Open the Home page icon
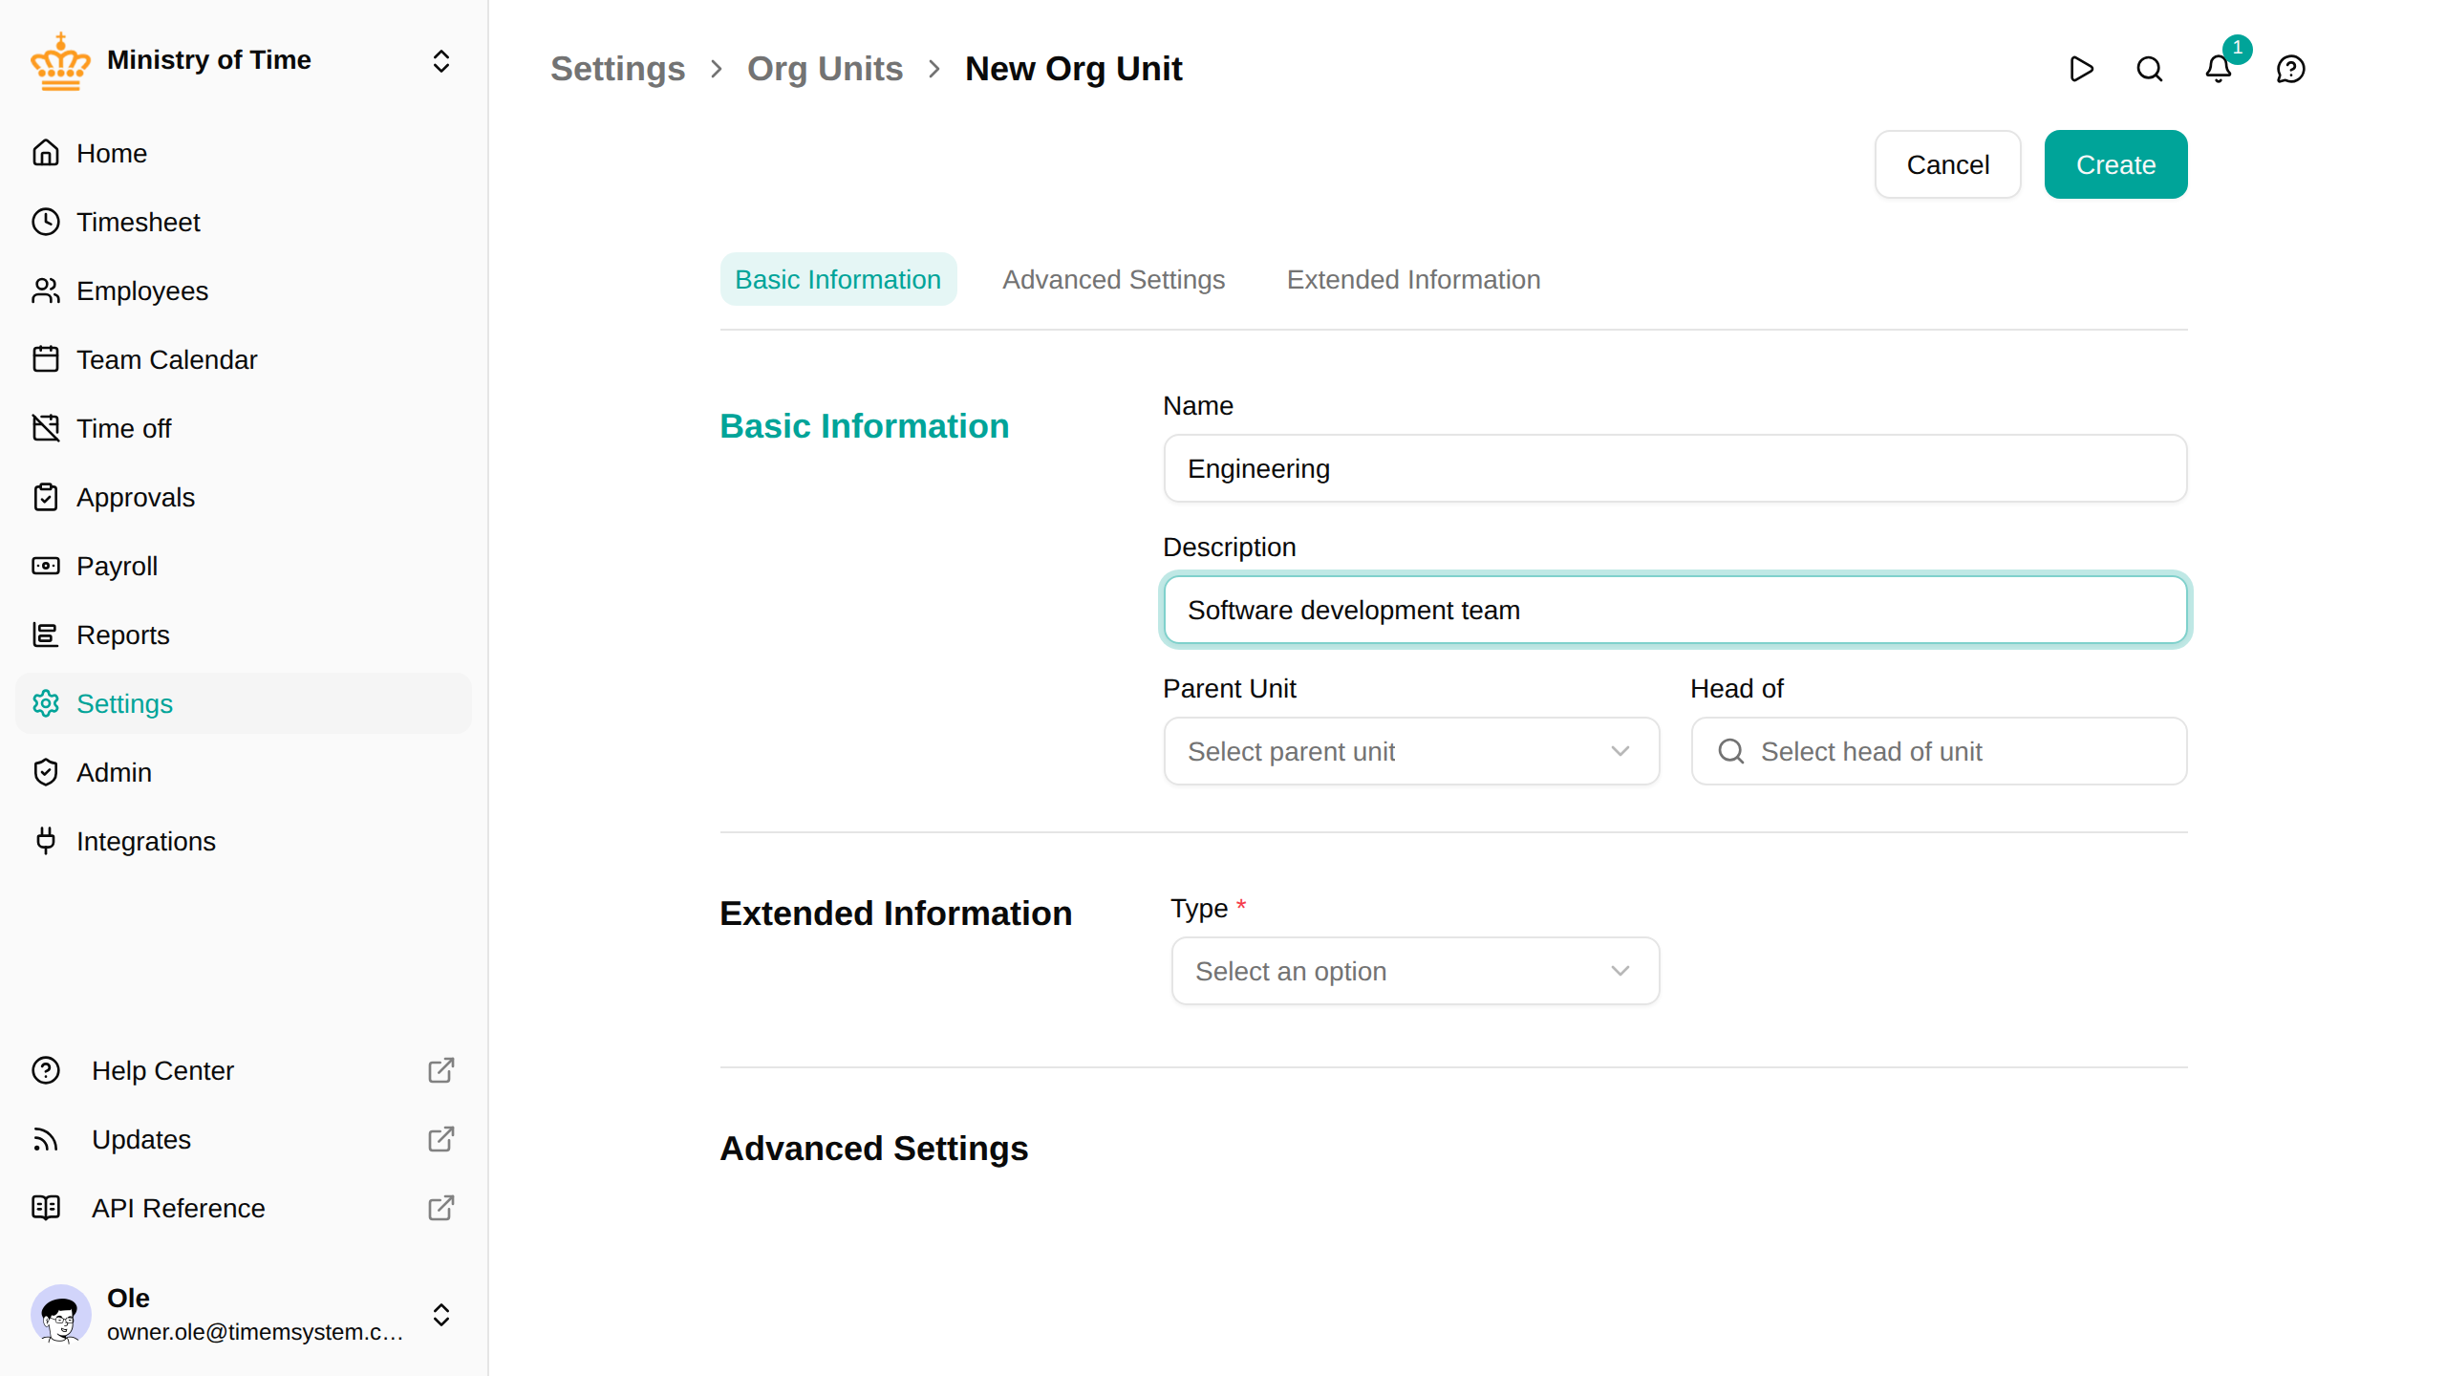Image resolution: width=2446 pixels, height=1376 pixels. (x=46, y=153)
